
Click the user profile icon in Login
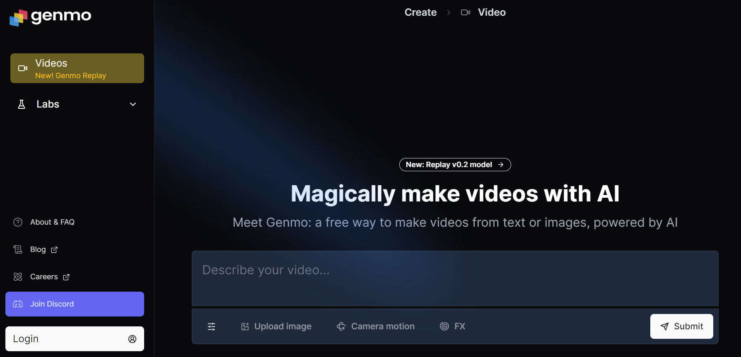[x=132, y=339]
